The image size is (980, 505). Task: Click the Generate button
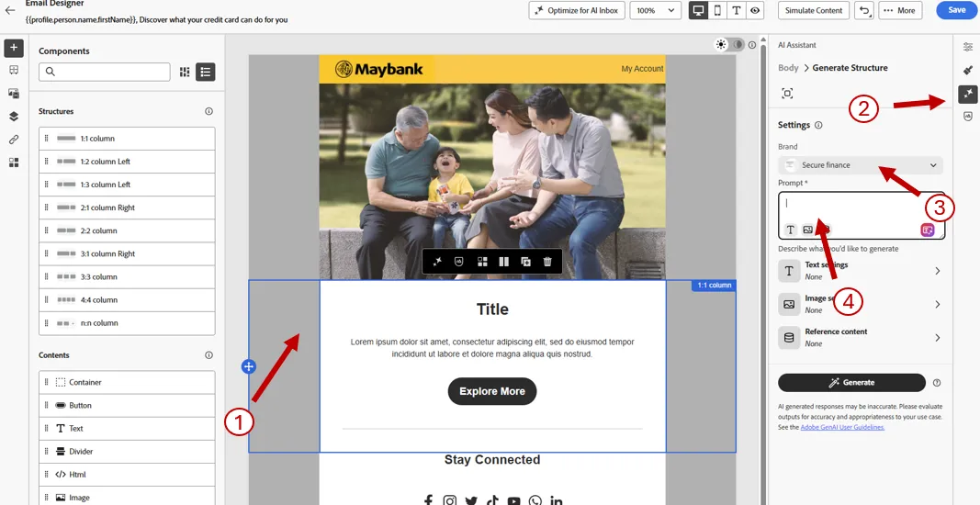coord(851,383)
